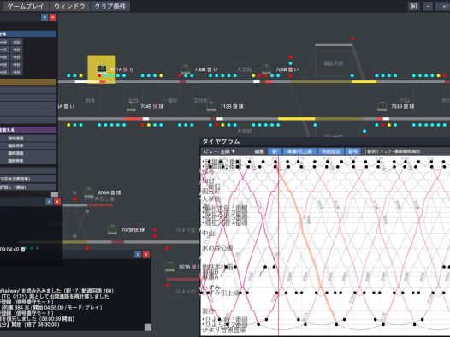
Task: Select train 709B icon on the track
Action: (x=186, y=68)
